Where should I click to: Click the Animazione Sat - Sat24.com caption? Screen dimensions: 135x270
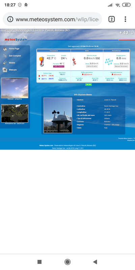click(15, 124)
